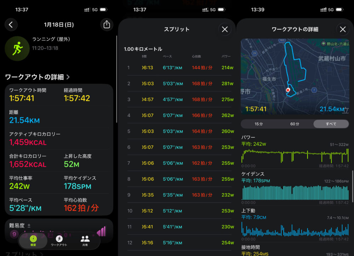Tap the back chevron beside 1月18日
The width and height of the screenshot is (354, 256).
(x=11, y=24)
